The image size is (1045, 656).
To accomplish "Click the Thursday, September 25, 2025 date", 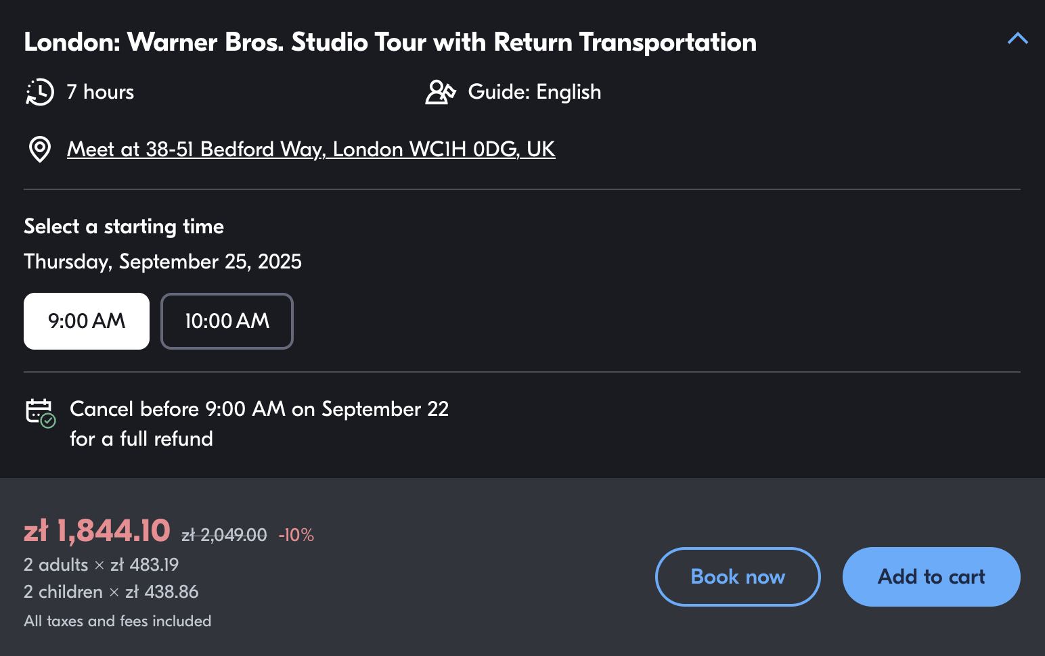I will [x=163, y=262].
